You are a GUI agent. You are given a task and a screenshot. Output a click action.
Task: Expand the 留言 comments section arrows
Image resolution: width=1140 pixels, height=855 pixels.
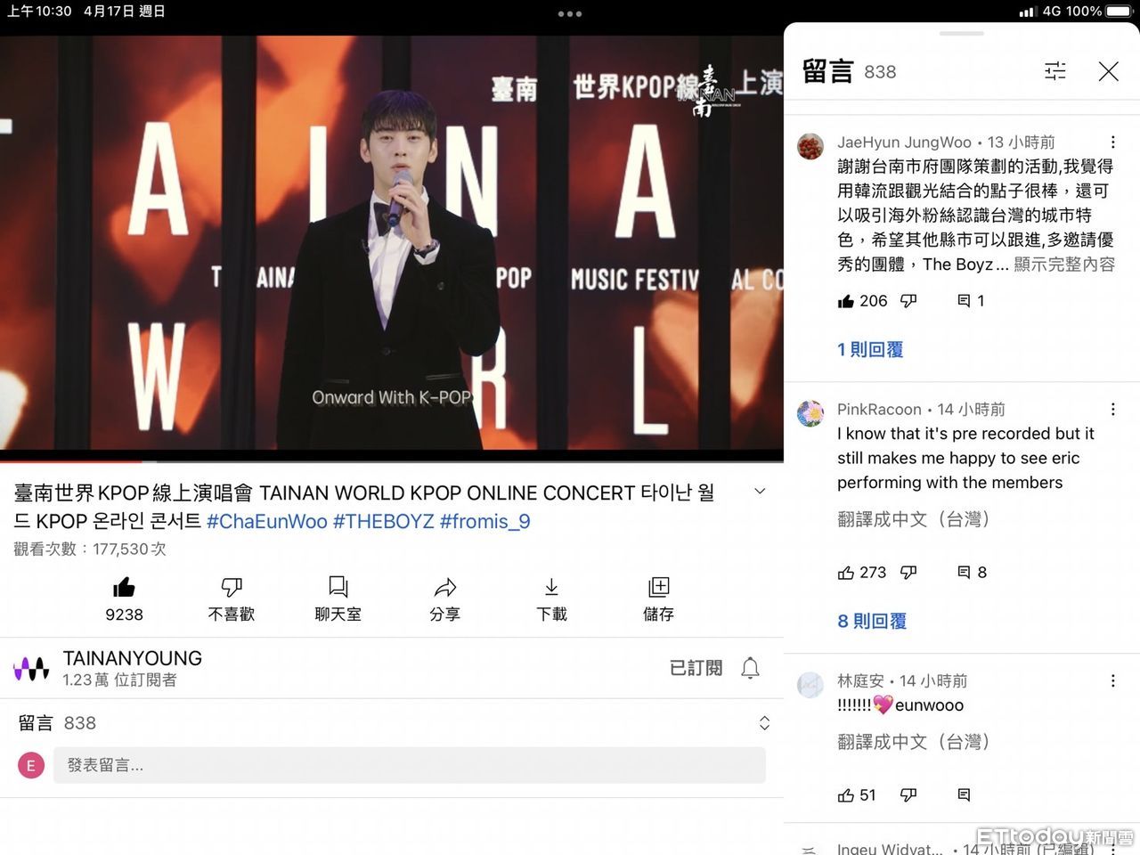[x=764, y=723]
